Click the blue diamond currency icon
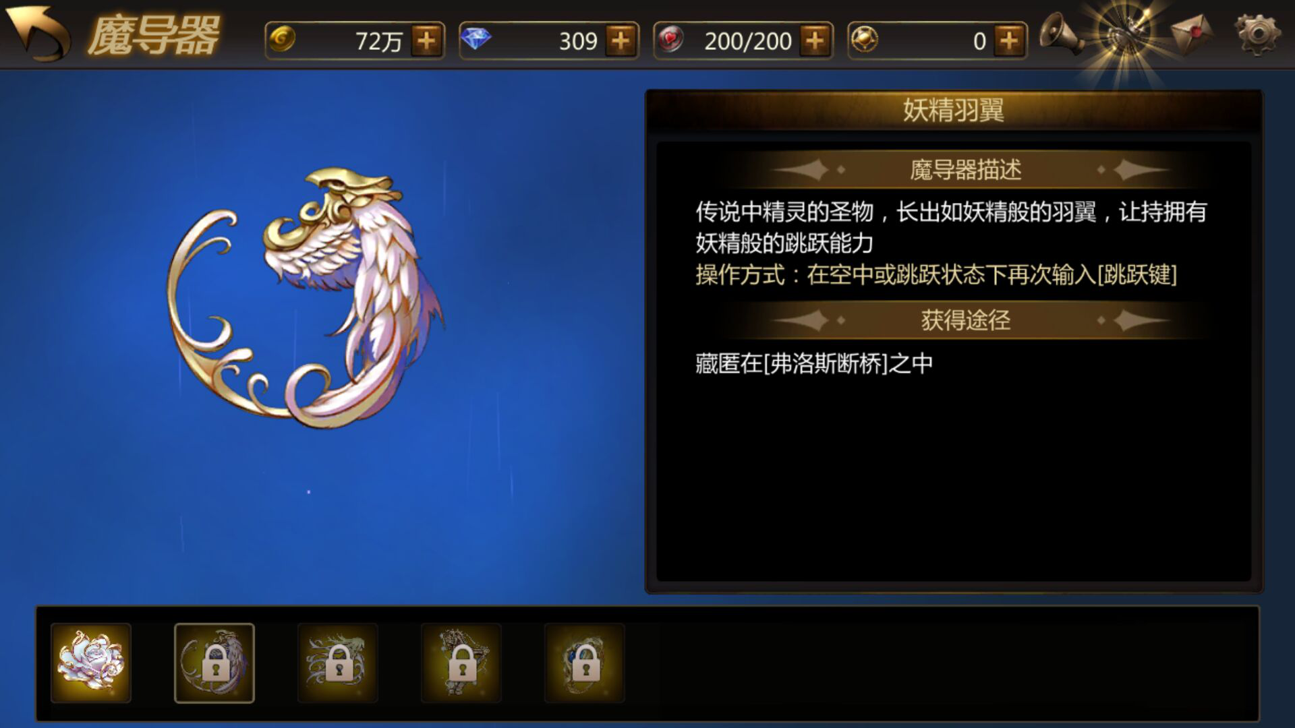The height and width of the screenshot is (728, 1295). click(476, 40)
